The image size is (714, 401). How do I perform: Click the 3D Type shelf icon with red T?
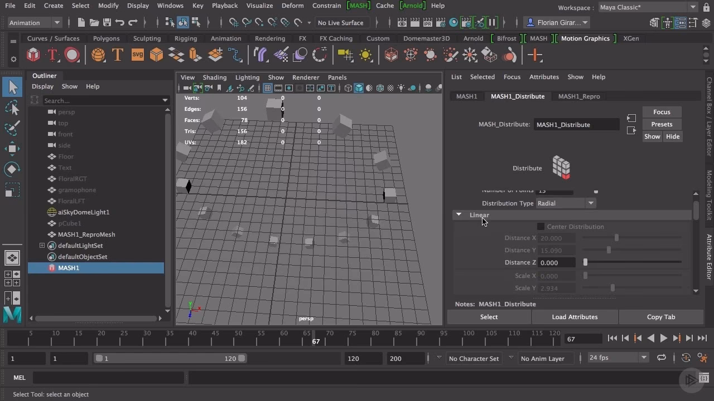tap(52, 55)
